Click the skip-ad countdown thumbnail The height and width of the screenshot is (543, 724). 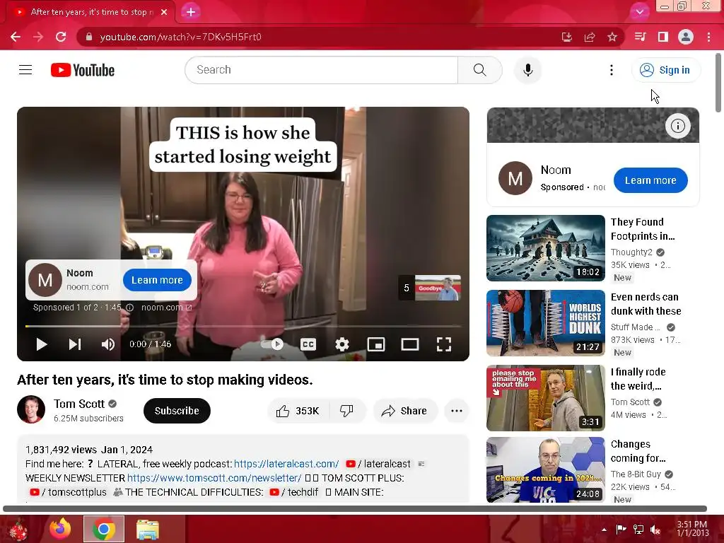[429, 288]
